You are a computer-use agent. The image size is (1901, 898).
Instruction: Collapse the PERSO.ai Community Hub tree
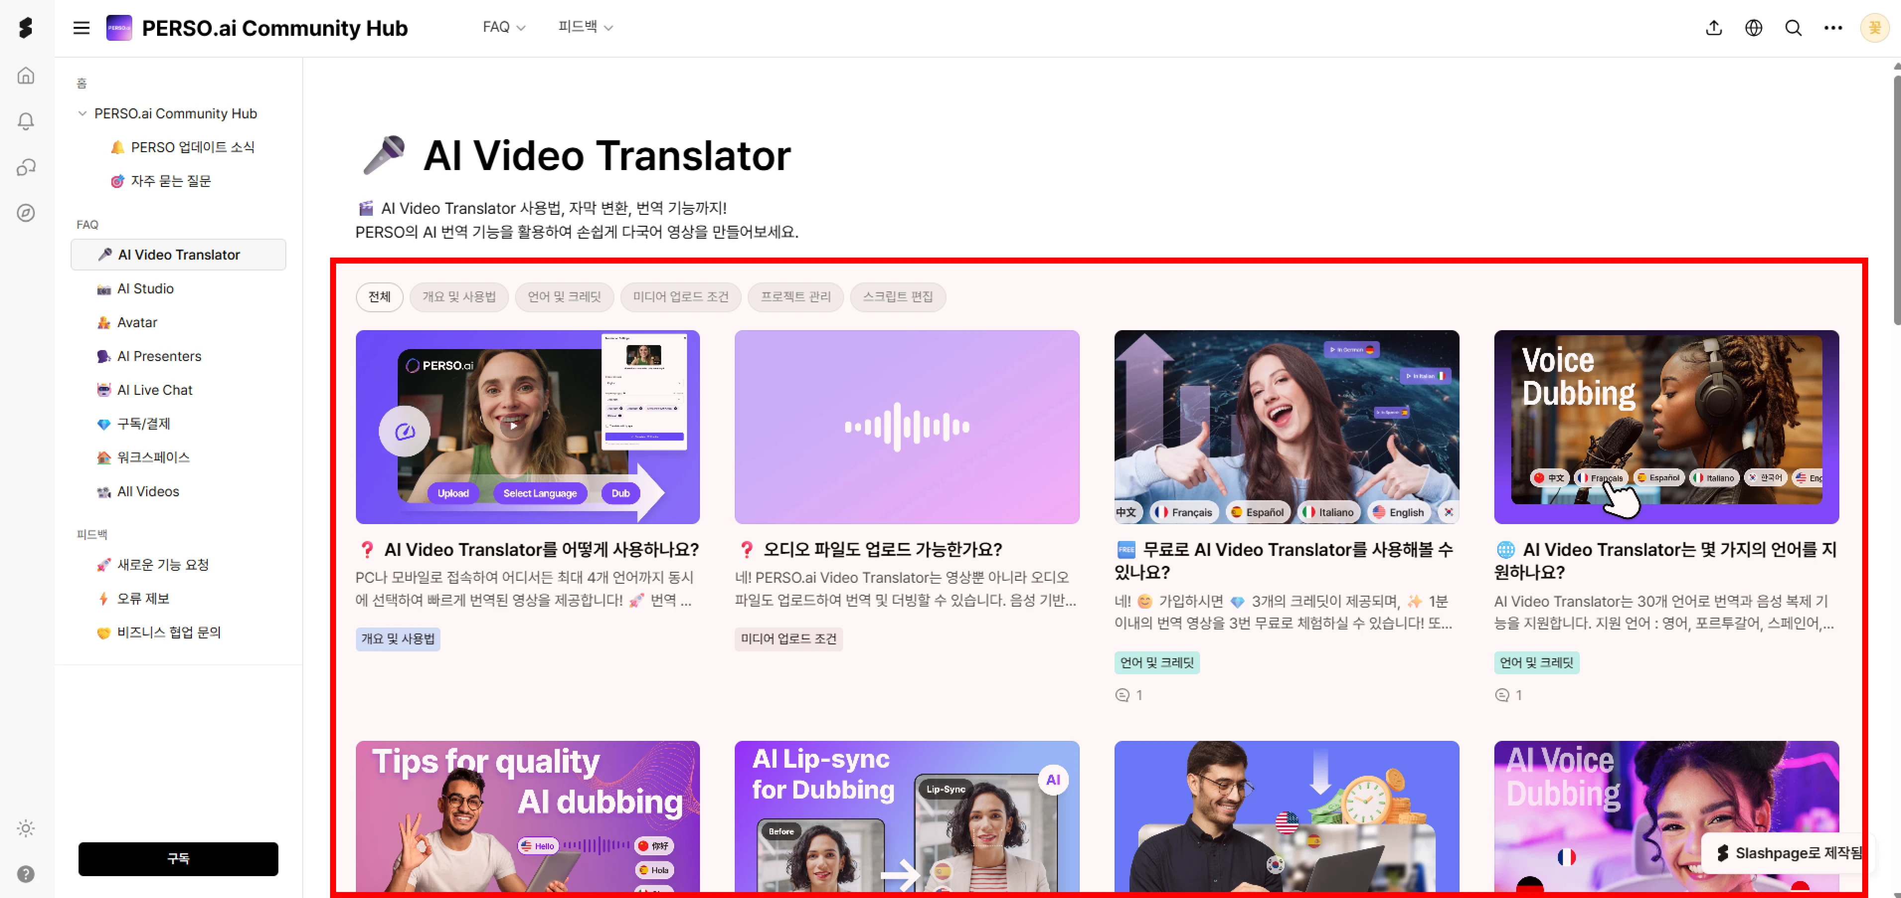pos(82,114)
